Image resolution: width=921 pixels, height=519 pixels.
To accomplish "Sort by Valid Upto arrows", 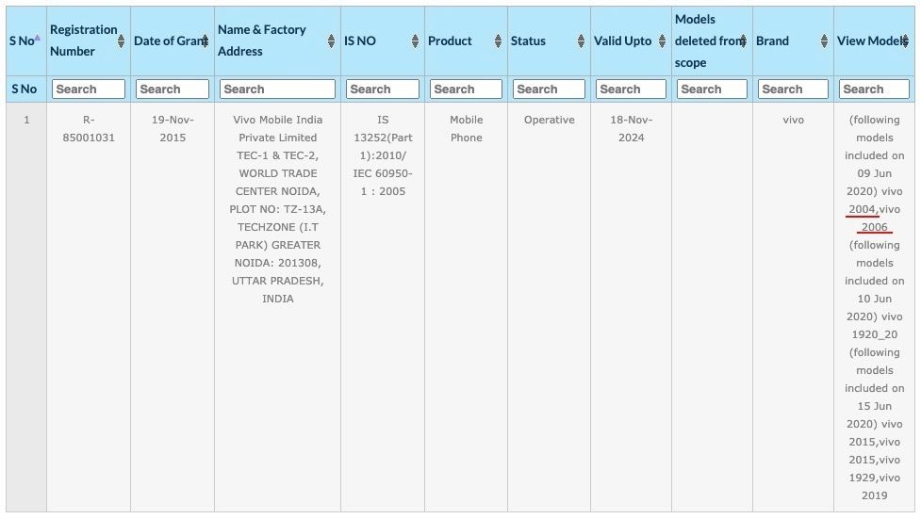I will point(662,41).
